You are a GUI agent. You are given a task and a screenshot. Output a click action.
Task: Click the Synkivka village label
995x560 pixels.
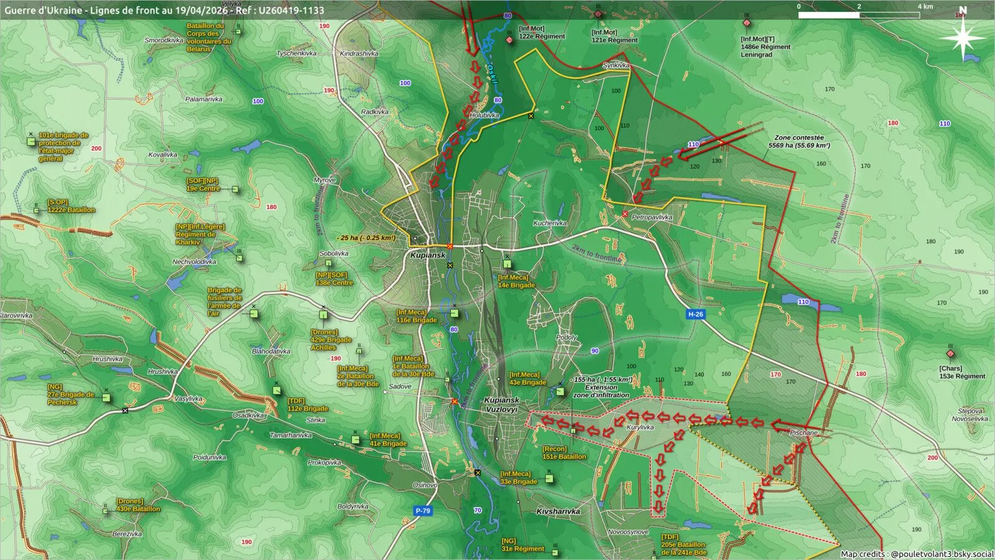tap(616, 65)
